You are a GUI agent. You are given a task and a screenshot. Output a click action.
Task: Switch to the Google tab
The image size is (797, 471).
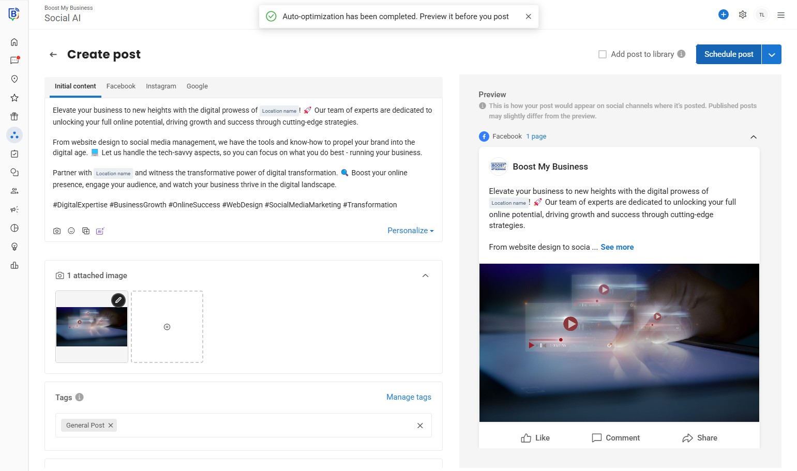(x=197, y=86)
